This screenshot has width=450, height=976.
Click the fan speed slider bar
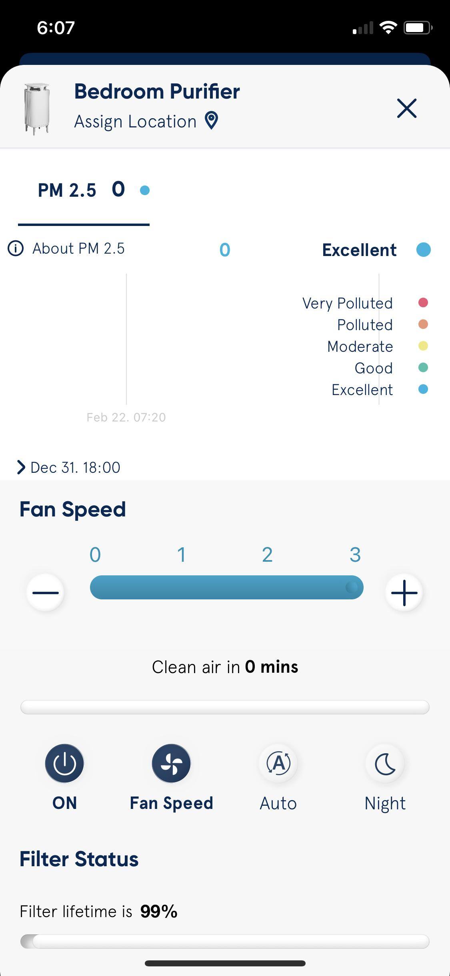[x=226, y=587]
